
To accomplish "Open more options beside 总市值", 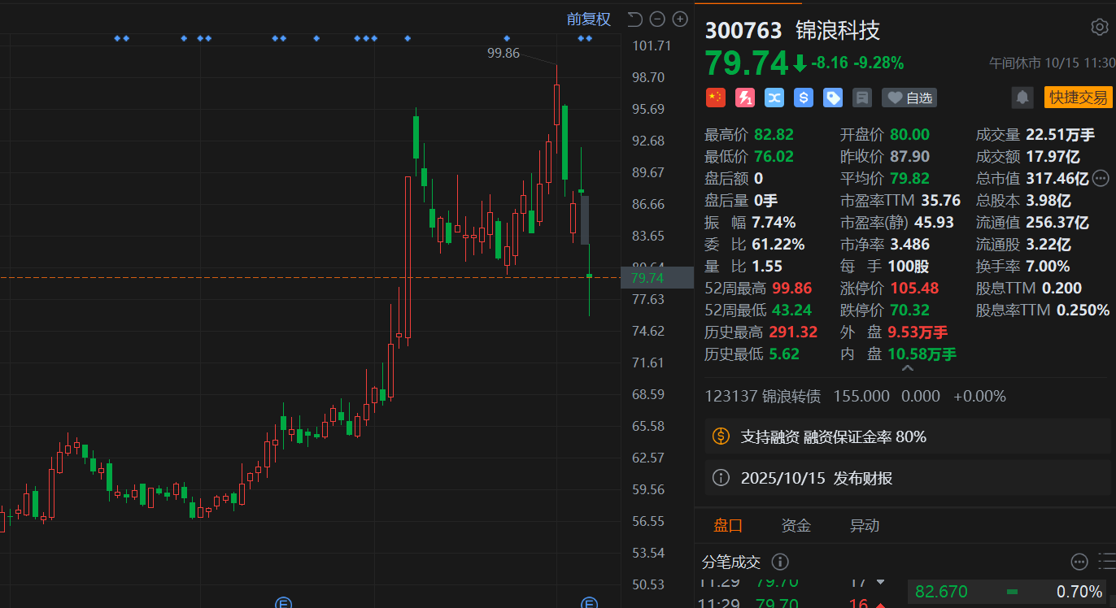I will click(x=1101, y=178).
